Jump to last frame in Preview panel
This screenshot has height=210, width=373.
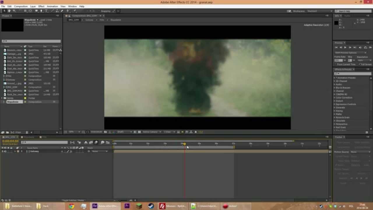pyautogui.click(x=355, y=48)
